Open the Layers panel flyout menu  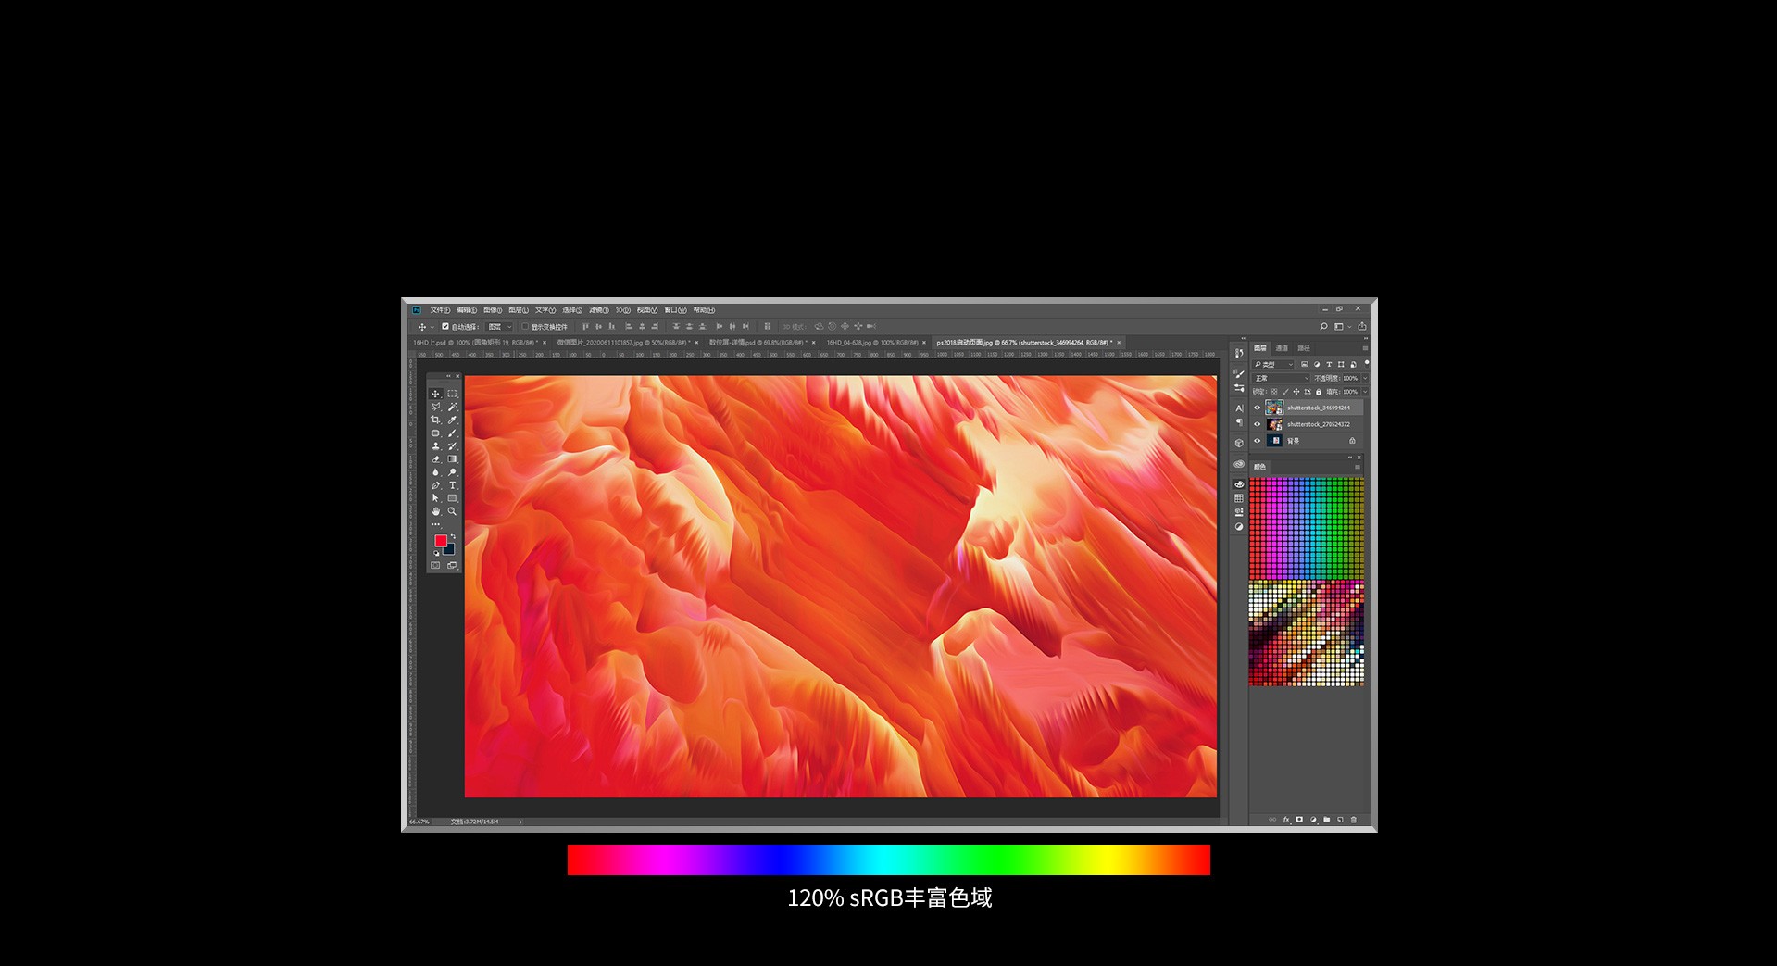[x=1365, y=348]
